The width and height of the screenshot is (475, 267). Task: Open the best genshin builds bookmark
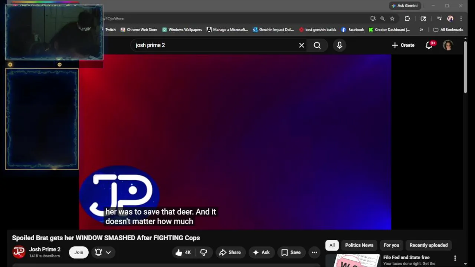318,30
